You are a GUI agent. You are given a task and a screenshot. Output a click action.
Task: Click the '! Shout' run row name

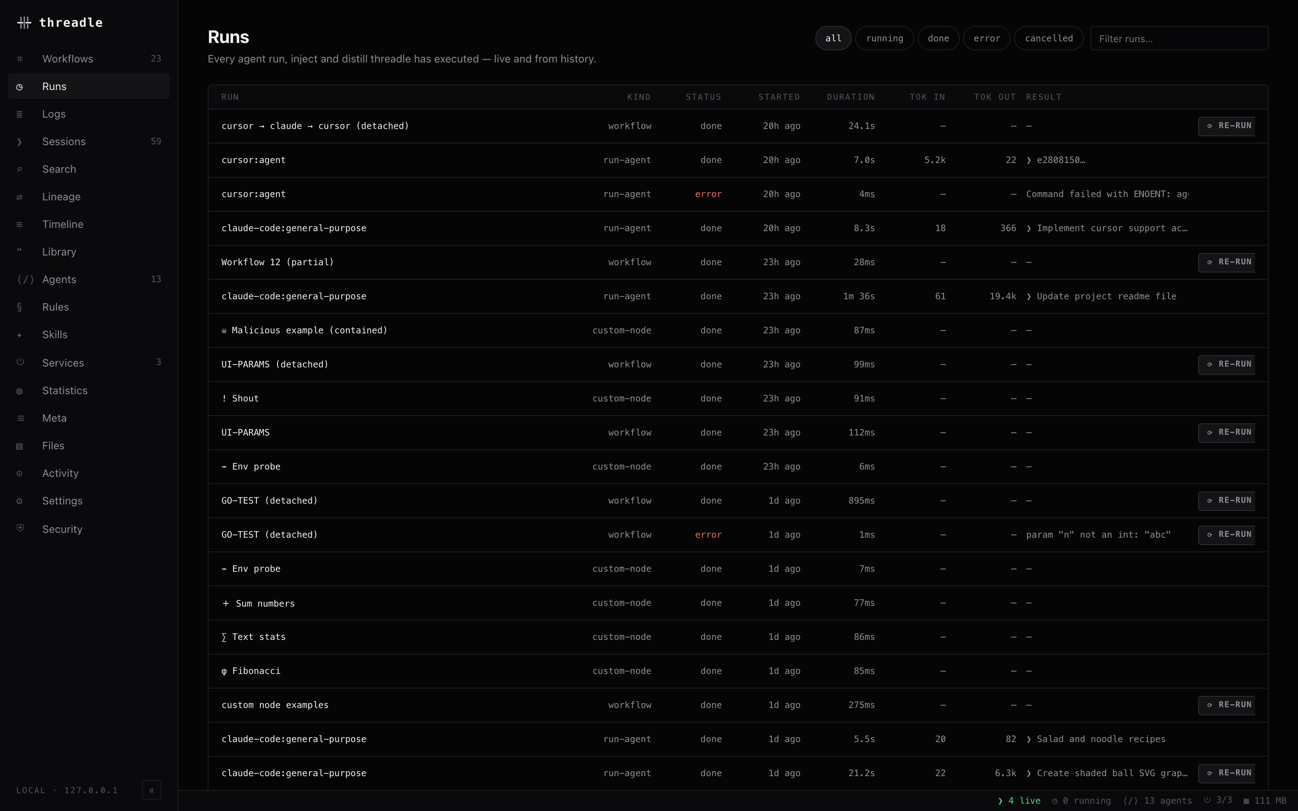pos(240,399)
